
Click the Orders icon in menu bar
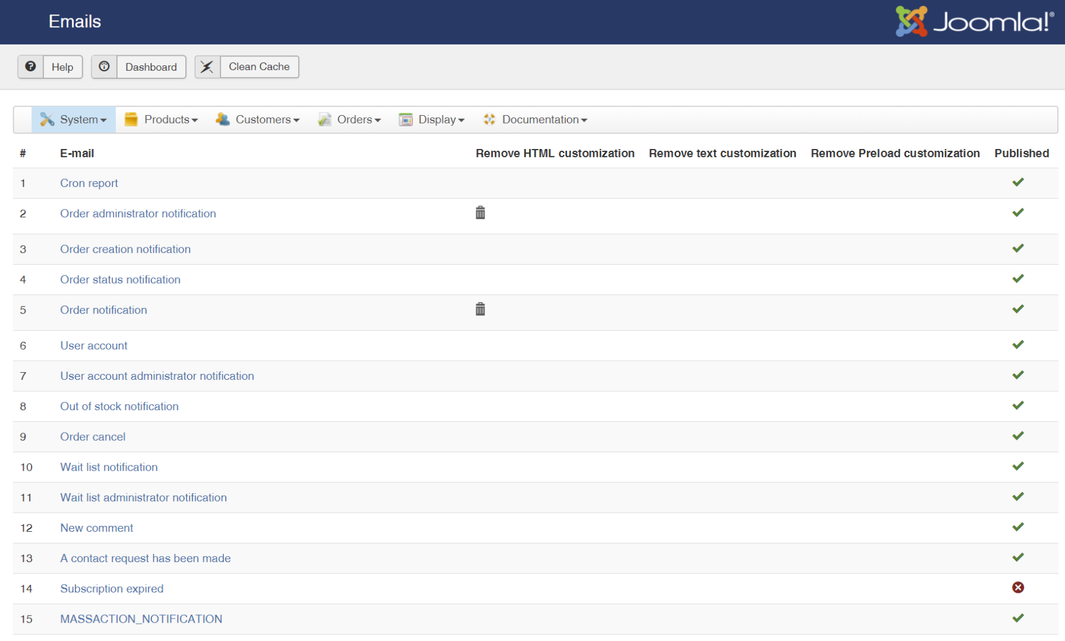coord(324,119)
